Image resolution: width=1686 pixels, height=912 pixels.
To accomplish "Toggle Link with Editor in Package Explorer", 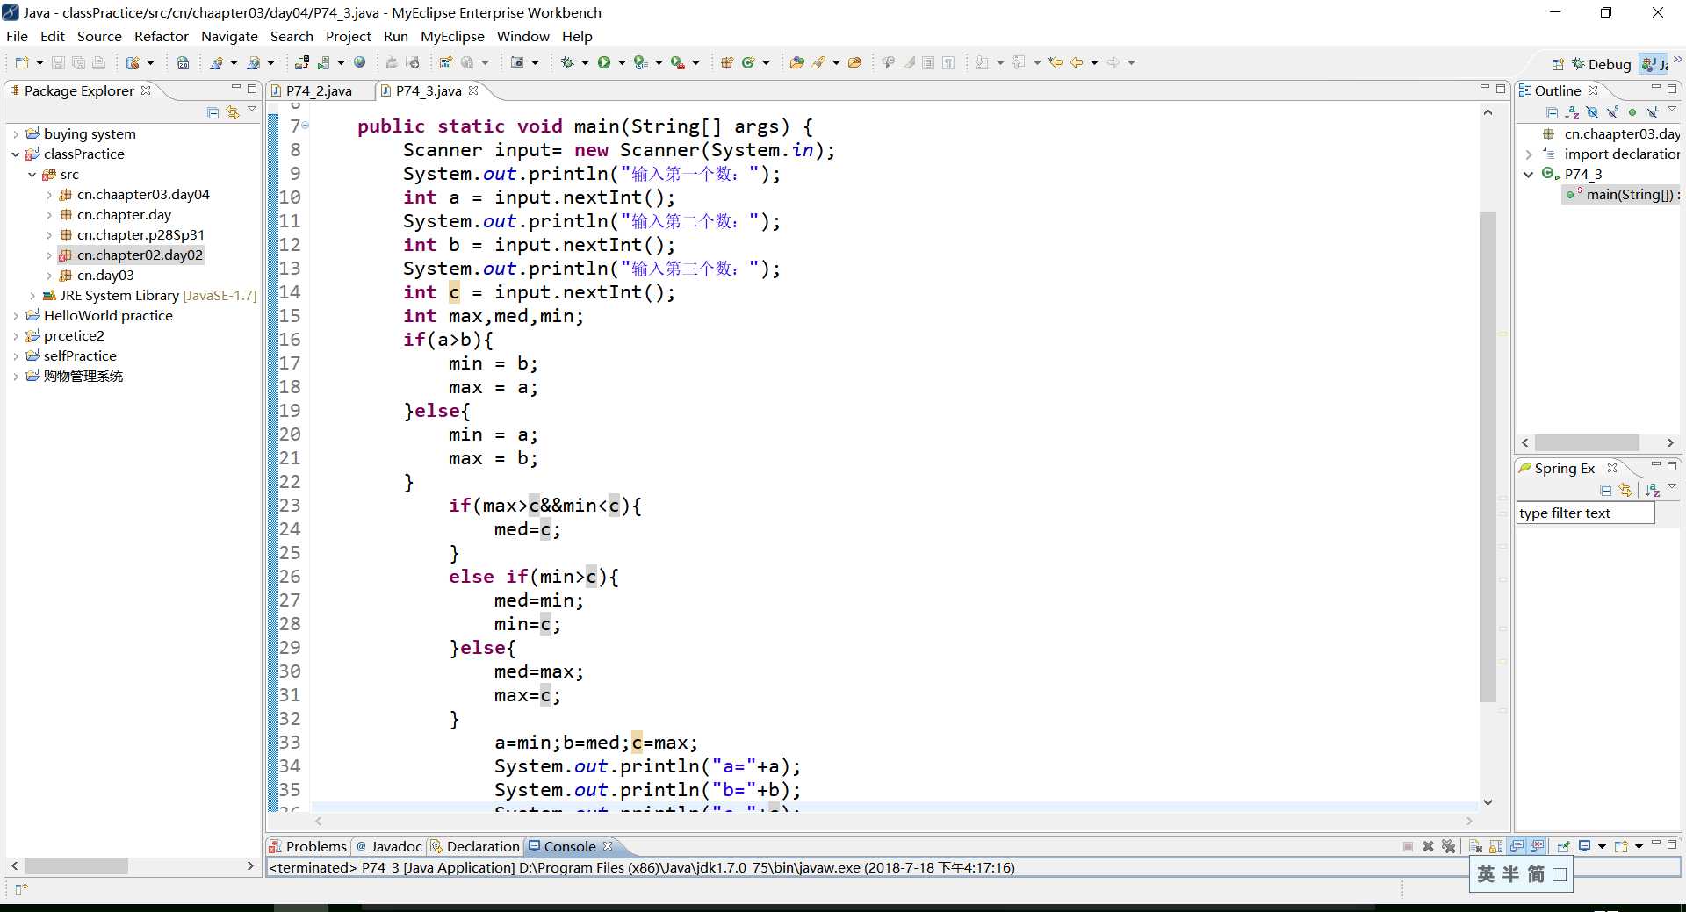I will click(x=233, y=112).
